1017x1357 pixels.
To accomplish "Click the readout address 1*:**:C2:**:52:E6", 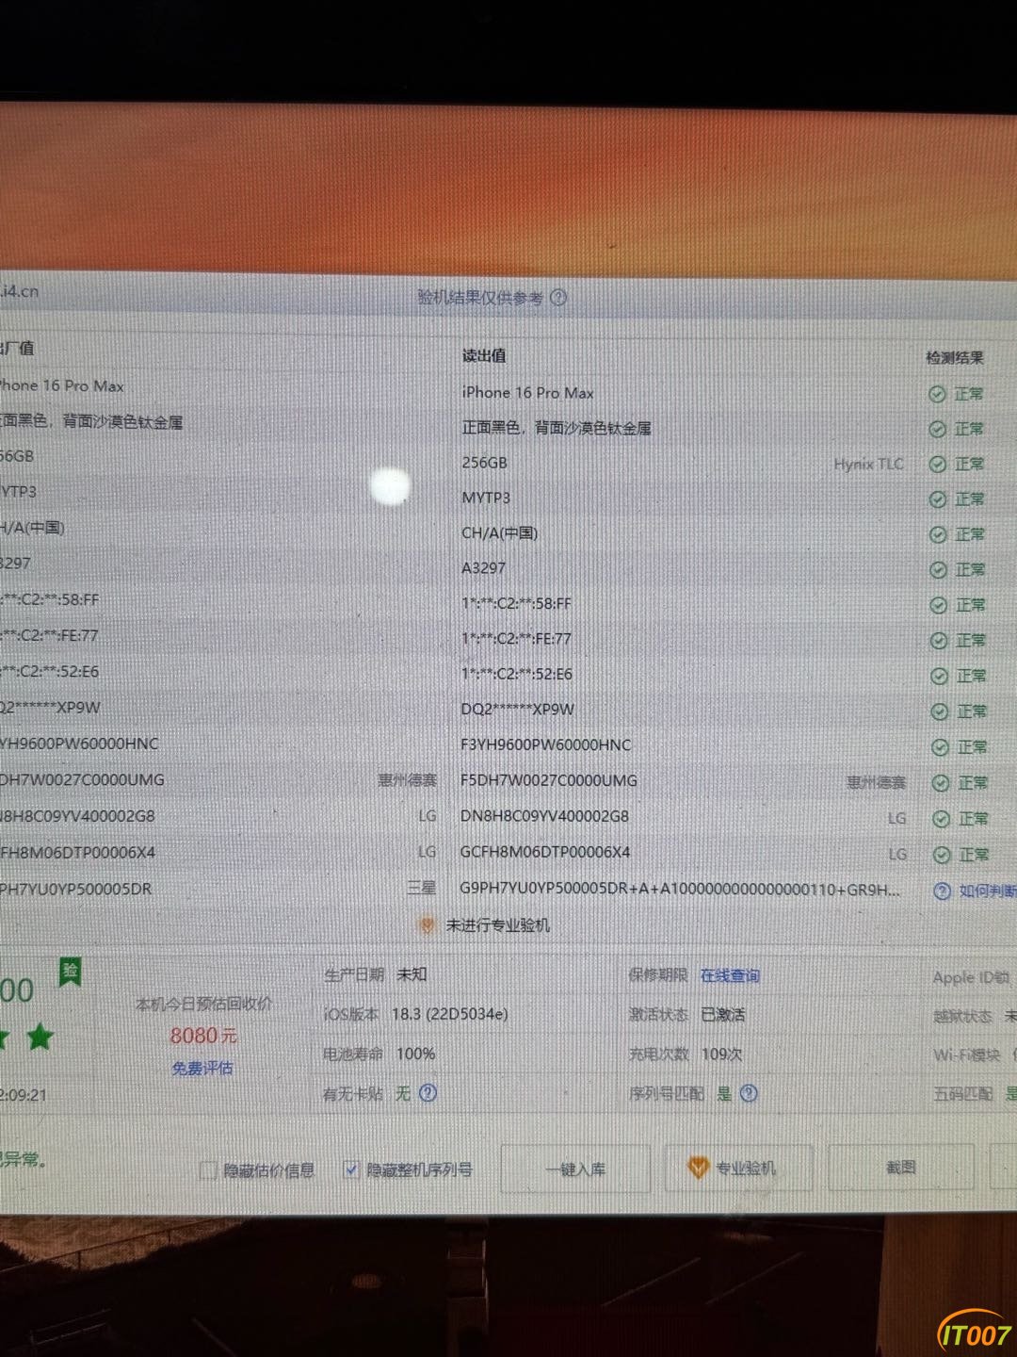I will coord(516,674).
